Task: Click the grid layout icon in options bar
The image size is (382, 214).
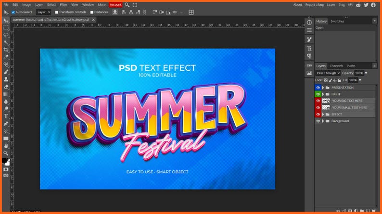Action: coord(191,12)
